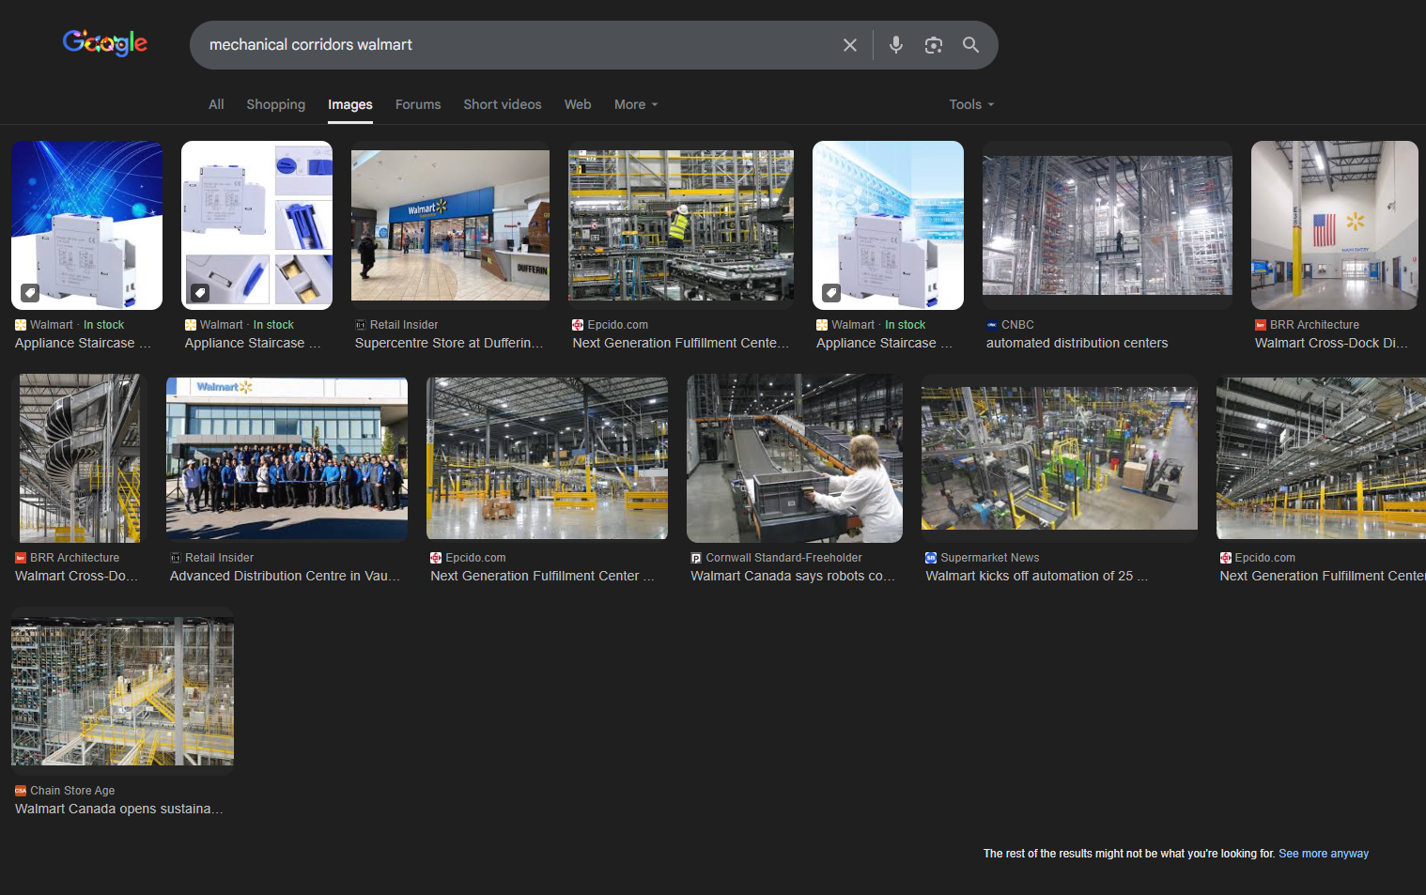
Task: Open the Google logo homepage link
Action: [105, 43]
